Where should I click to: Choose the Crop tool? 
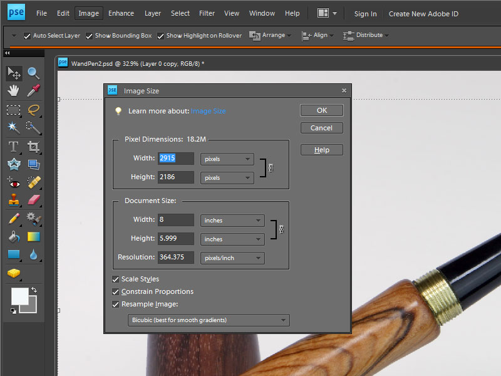click(33, 147)
